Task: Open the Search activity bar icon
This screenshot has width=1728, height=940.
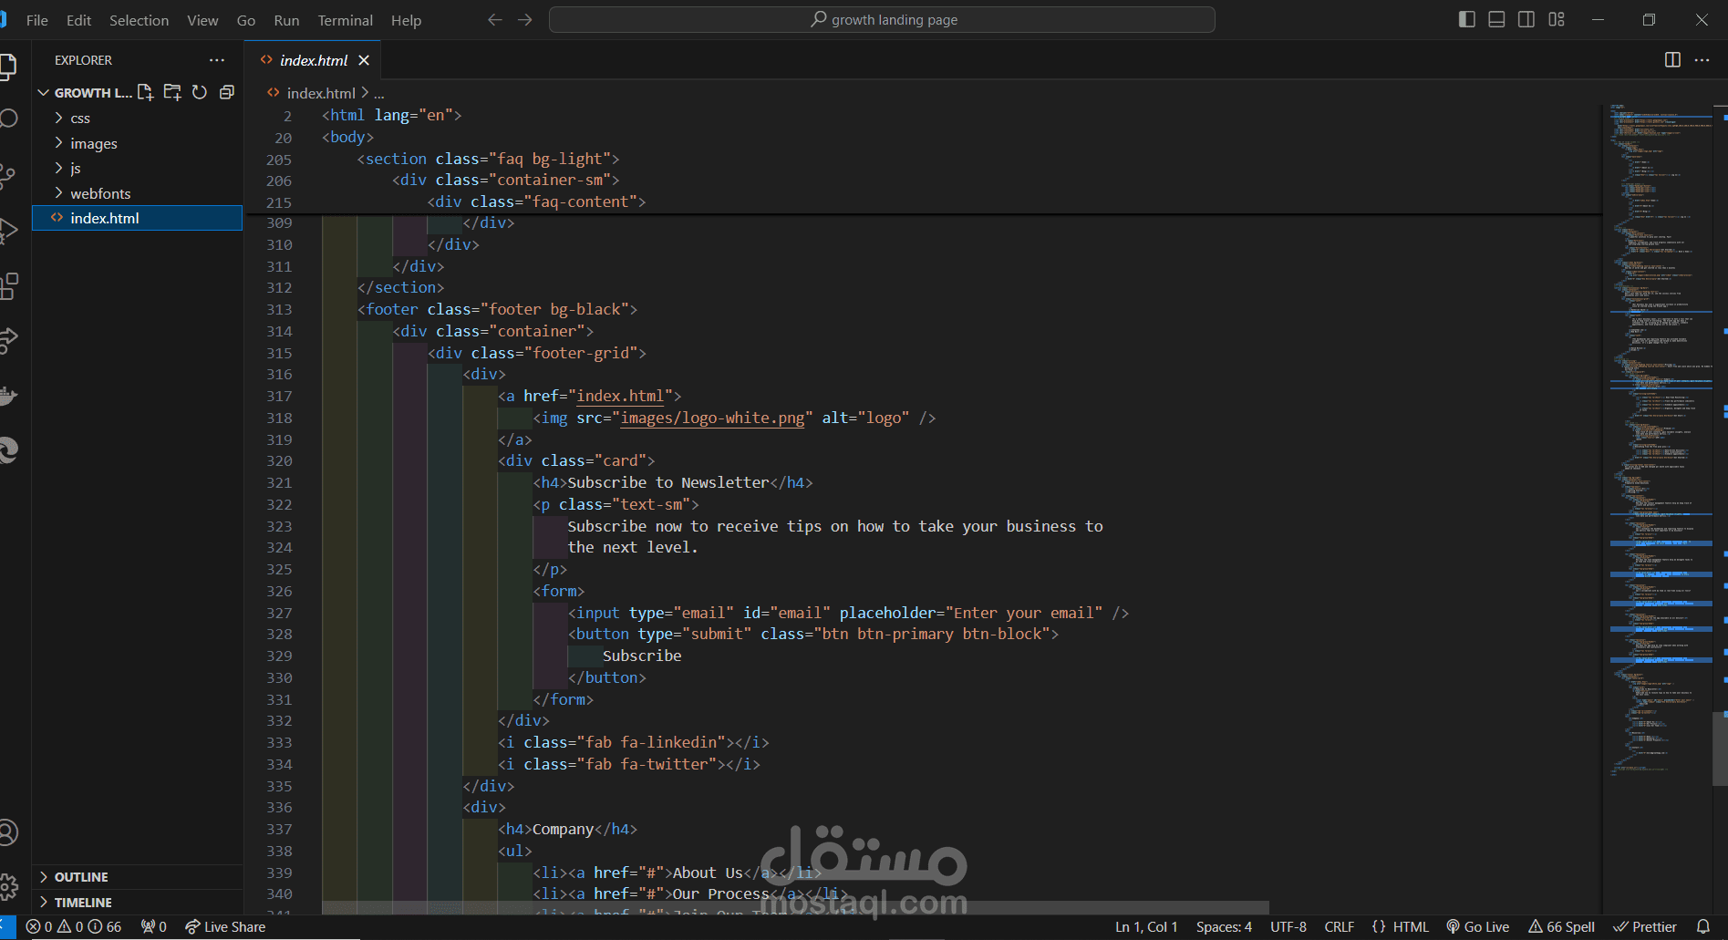Action: coord(7,119)
